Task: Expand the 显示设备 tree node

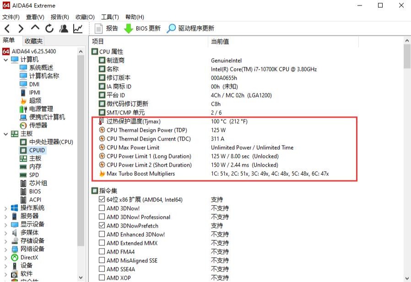Action: 6,225
